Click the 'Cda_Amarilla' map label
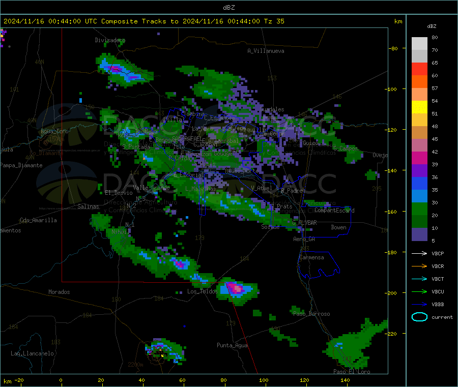Image resolution: width=458 pixels, height=387 pixels. click(38, 220)
